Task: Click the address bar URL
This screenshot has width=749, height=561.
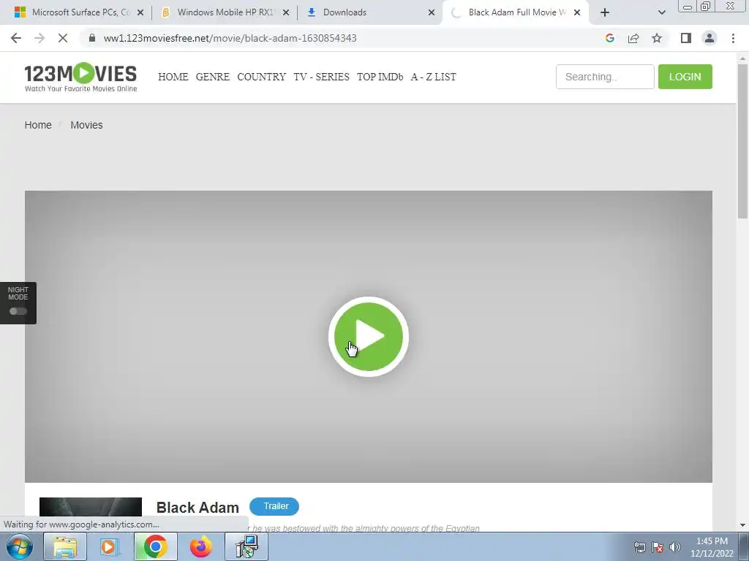Action: [x=230, y=38]
